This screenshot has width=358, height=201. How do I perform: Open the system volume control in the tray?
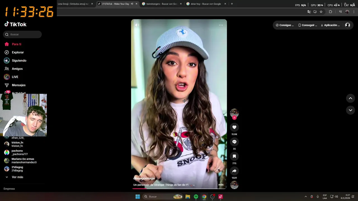[x=336, y=197]
